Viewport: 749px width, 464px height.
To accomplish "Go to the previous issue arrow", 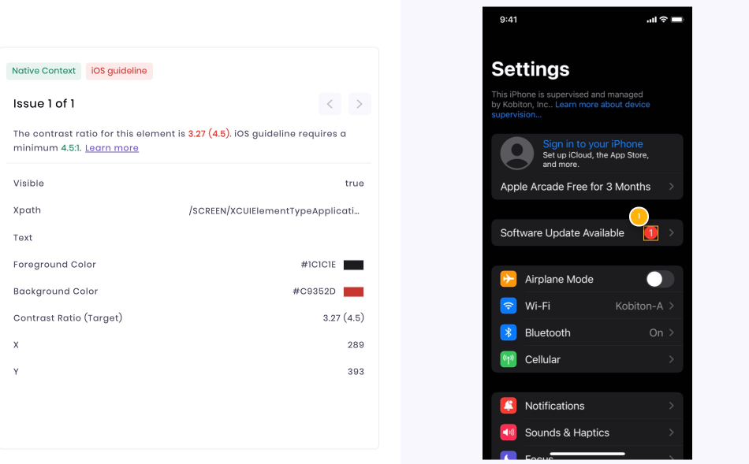I will pos(330,104).
